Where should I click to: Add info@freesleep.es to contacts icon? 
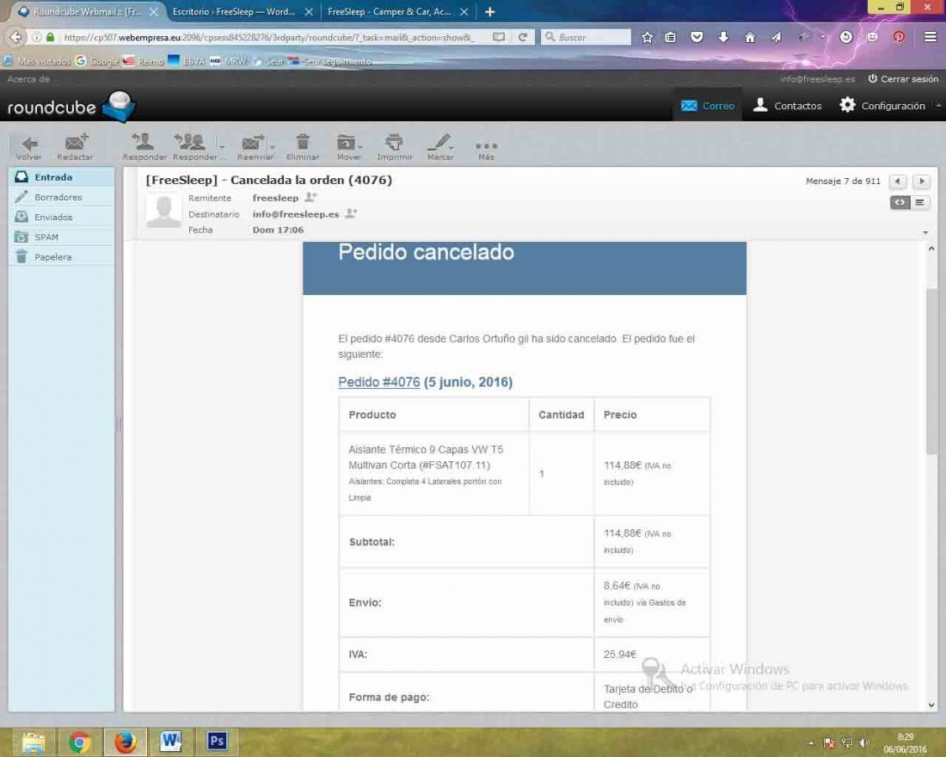pos(351,213)
